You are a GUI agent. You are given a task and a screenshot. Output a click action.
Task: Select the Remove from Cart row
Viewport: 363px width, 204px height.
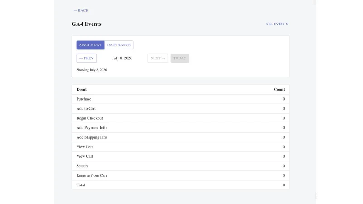pyautogui.click(x=181, y=175)
